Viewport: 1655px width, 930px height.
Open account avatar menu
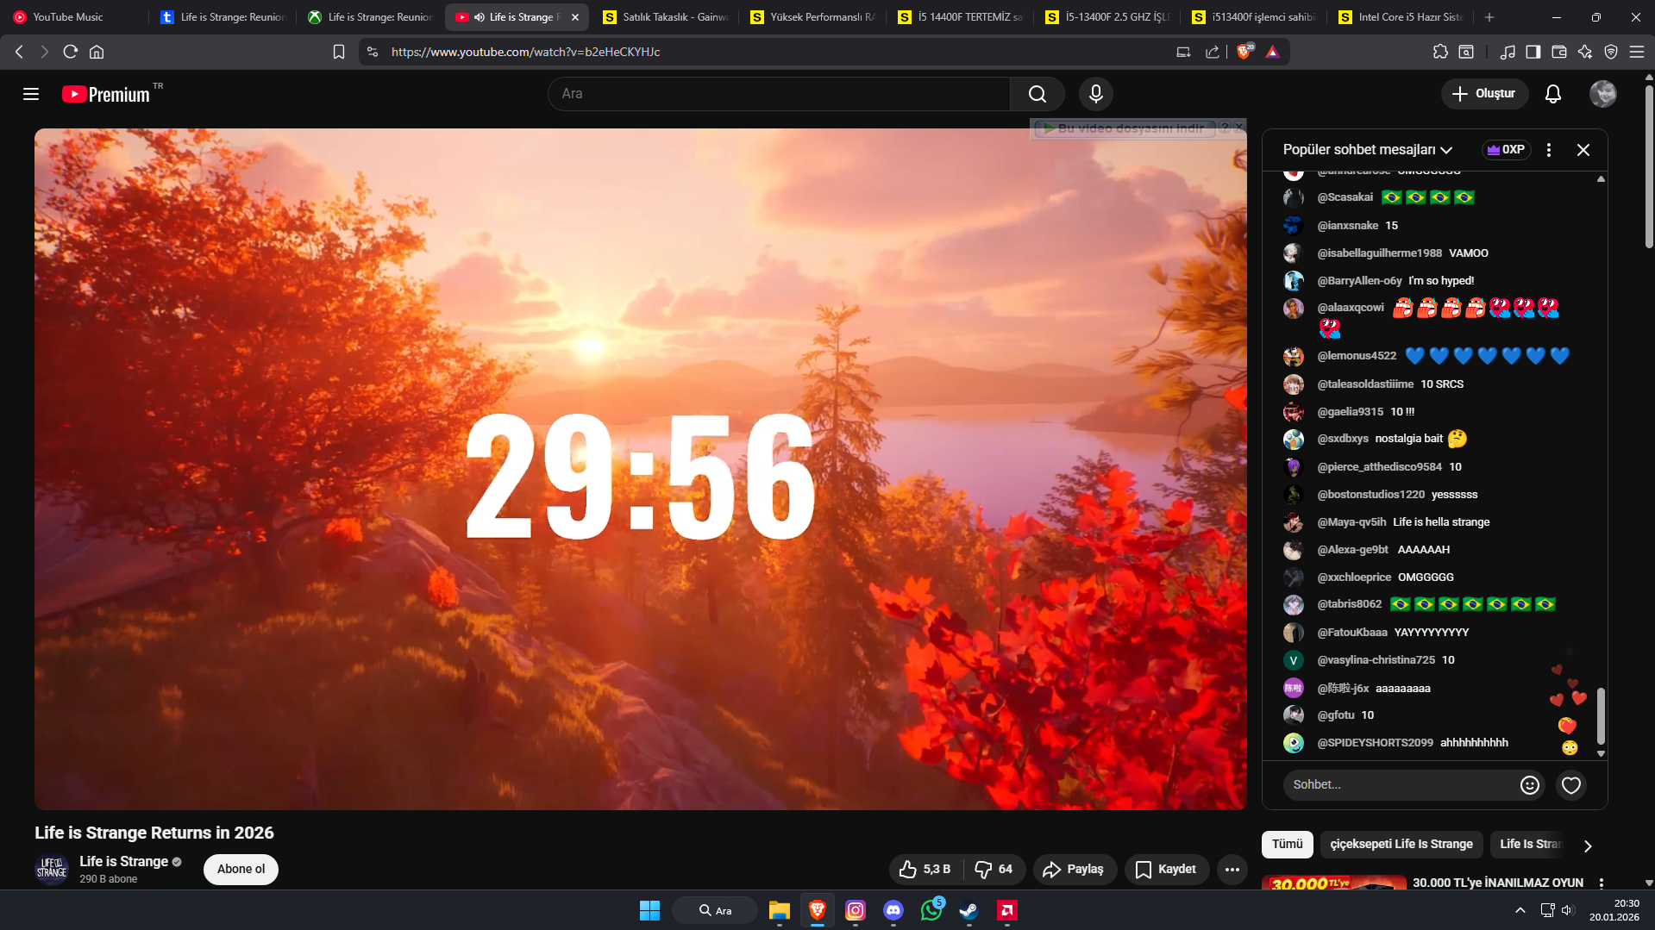click(1603, 94)
